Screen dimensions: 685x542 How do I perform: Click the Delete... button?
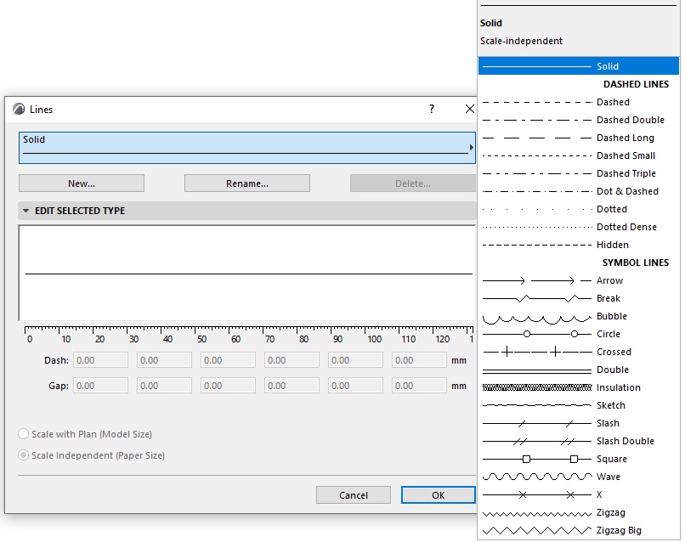click(x=412, y=183)
